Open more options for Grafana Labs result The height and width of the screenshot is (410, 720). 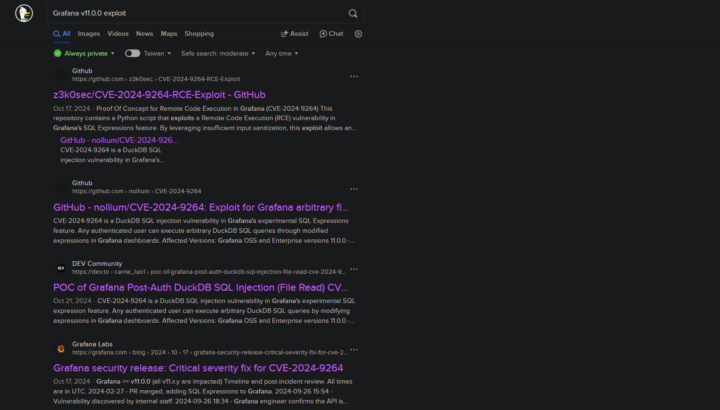[x=354, y=350]
